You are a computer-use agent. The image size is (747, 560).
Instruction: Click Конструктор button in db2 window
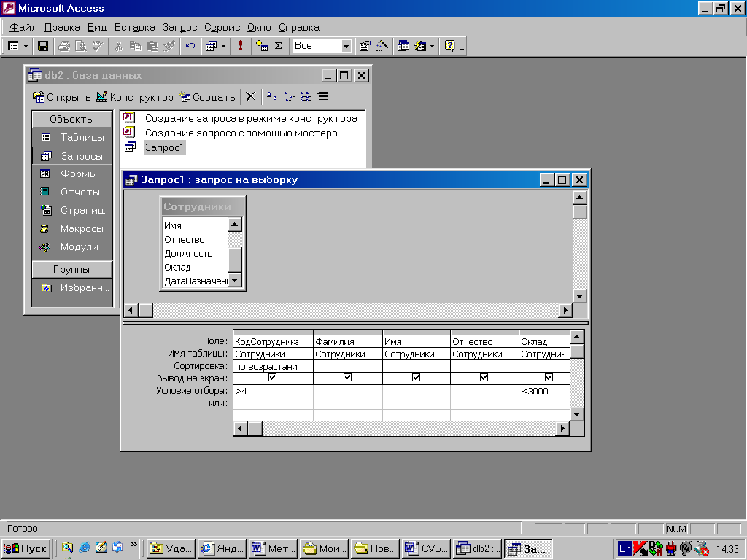pos(135,97)
